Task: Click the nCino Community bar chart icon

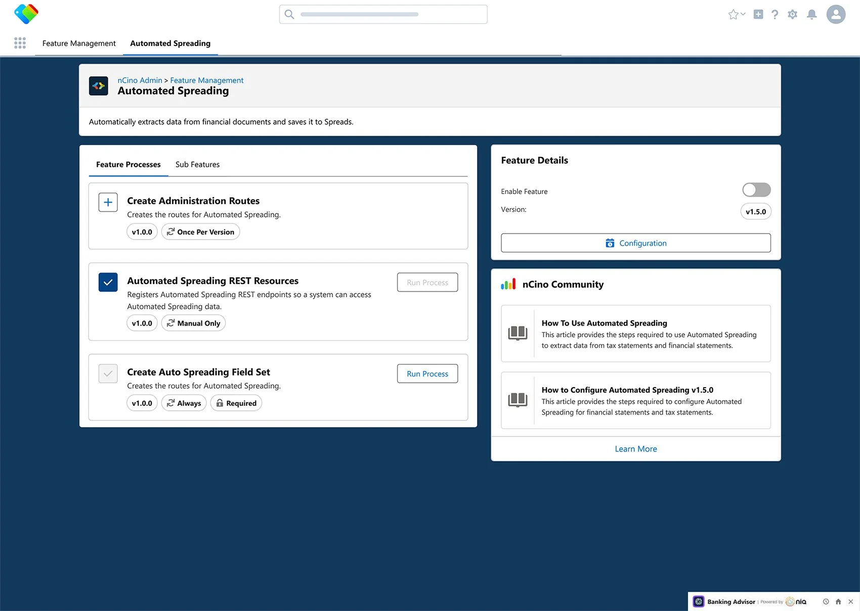Action: (x=508, y=284)
